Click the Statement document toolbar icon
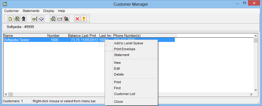The width and height of the screenshot is (262, 106). (53, 19)
